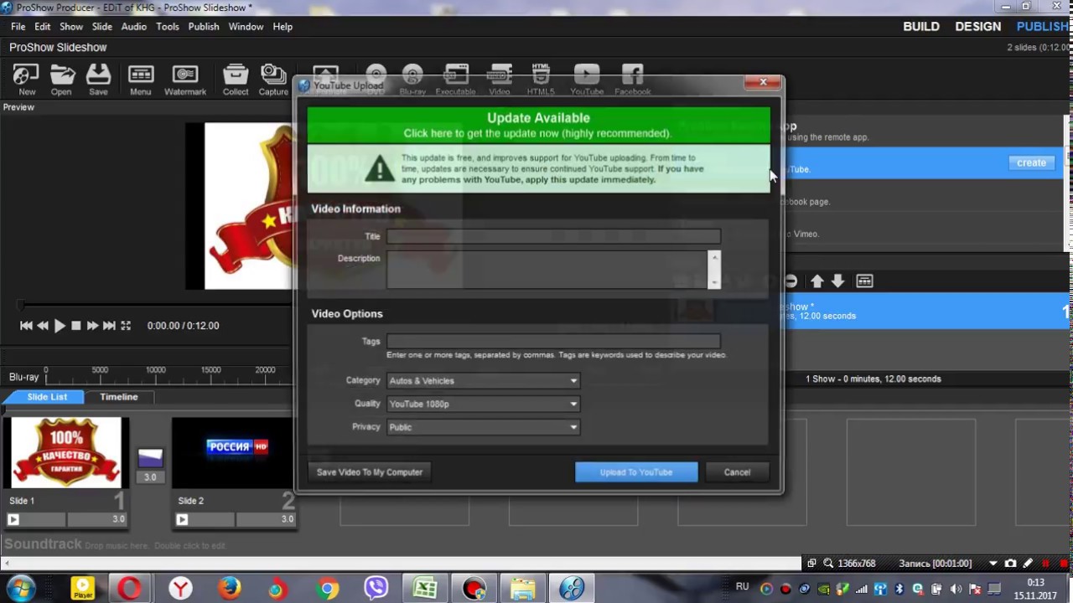Click the Executable publish icon
This screenshot has width=1073, height=603.
(456, 80)
